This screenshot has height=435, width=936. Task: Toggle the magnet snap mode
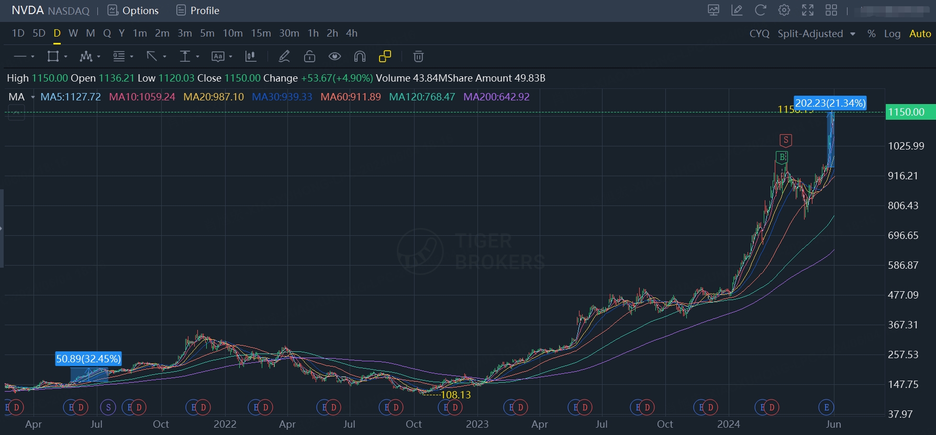click(x=360, y=56)
